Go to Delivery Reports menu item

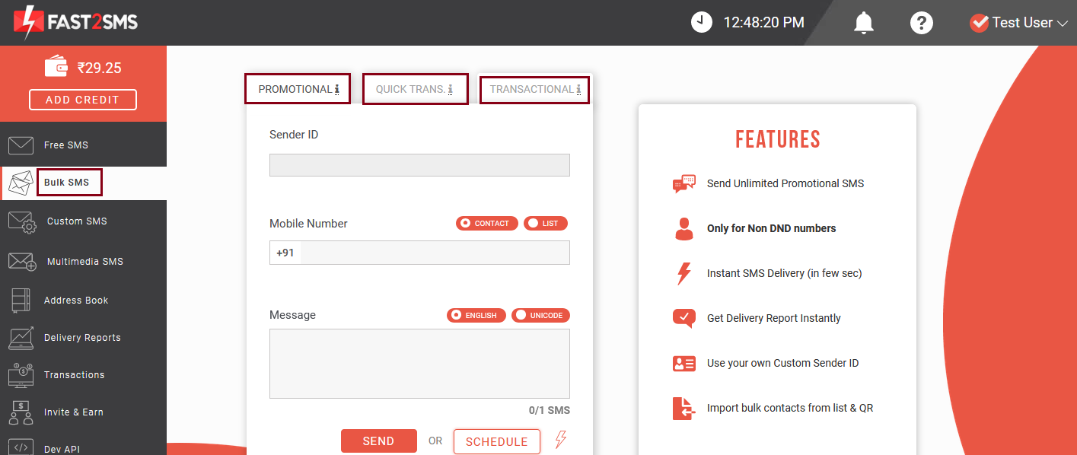[x=83, y=337]
